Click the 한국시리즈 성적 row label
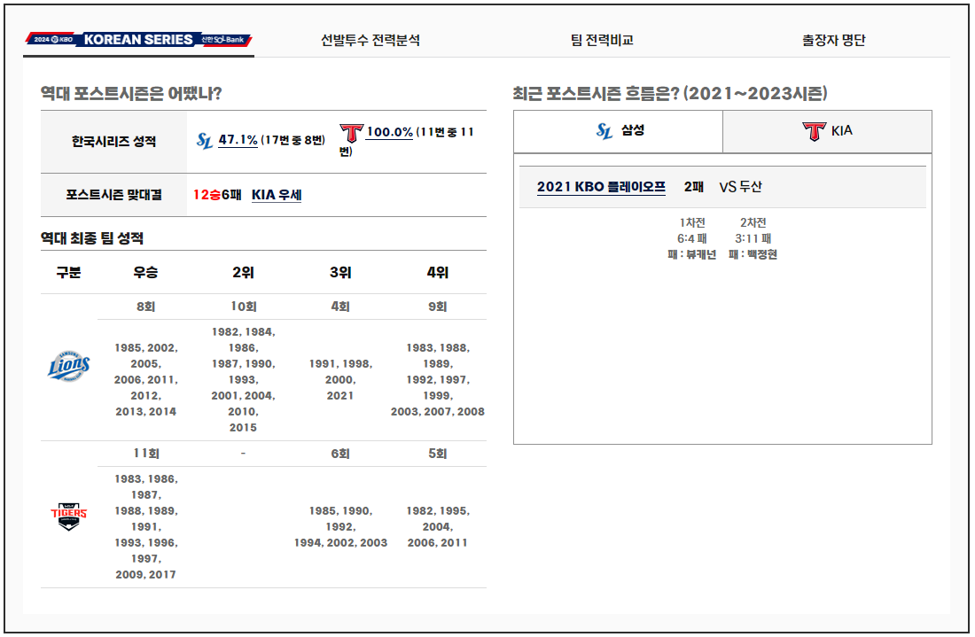975x637 pixels. click(x=113, y=141)
